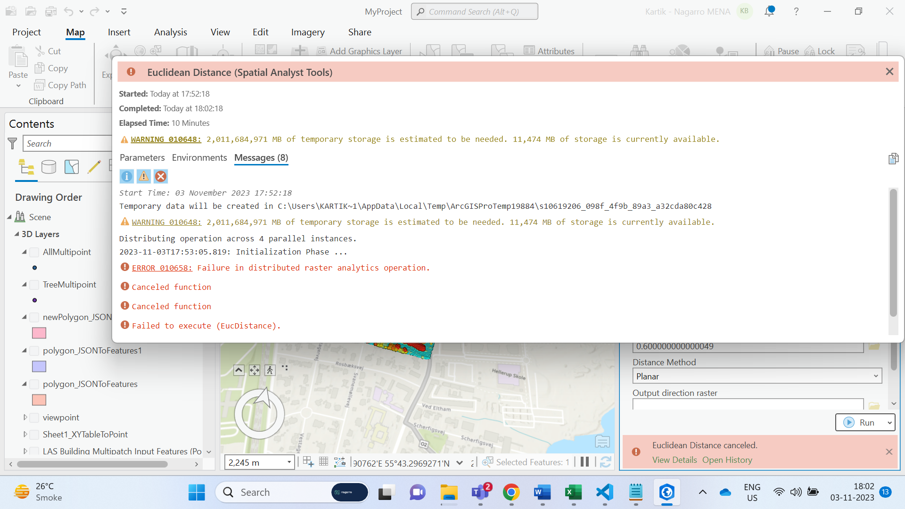This screenshot has height=509, width=905.
Task: Select the List By Drawing Order icon
Action: 26,167
